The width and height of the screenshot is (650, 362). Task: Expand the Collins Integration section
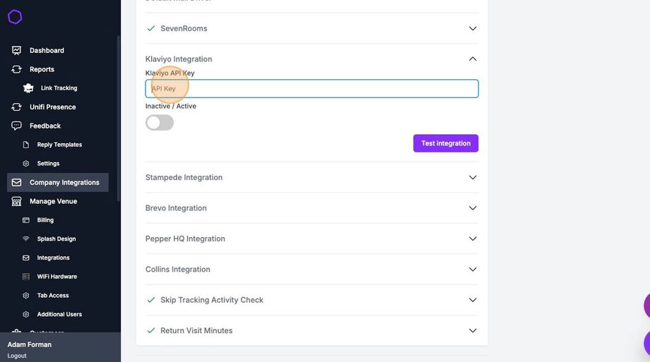[473, 270]
